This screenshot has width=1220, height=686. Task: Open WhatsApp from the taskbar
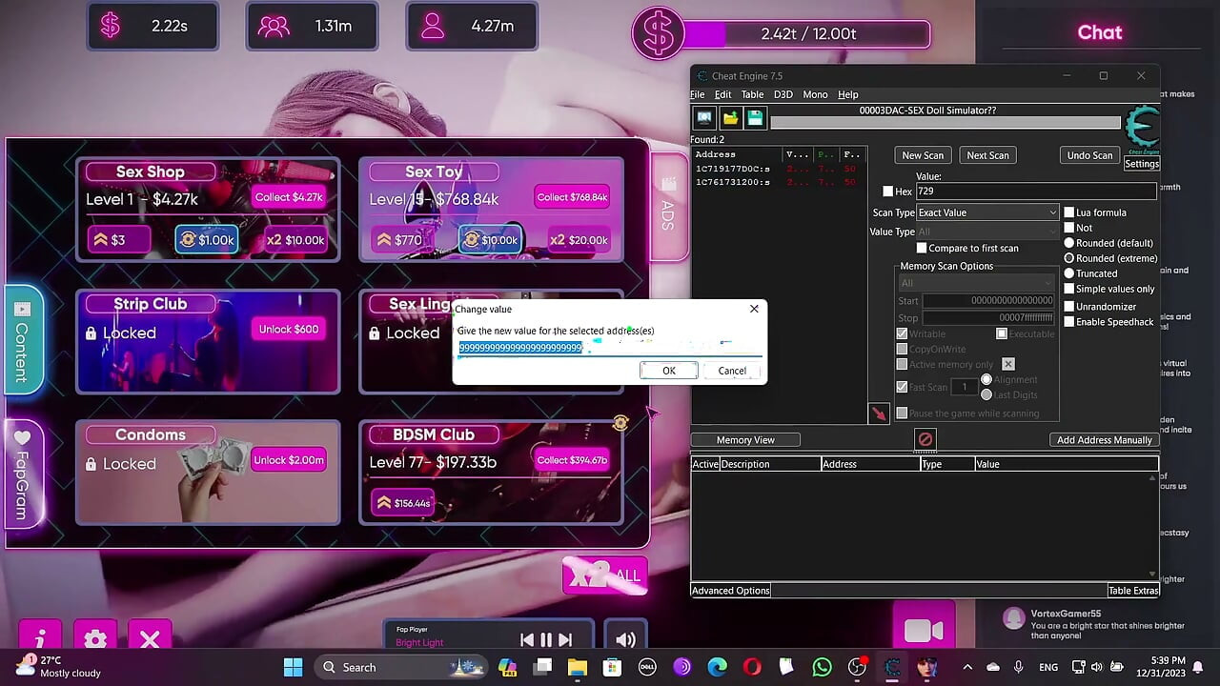822,667
